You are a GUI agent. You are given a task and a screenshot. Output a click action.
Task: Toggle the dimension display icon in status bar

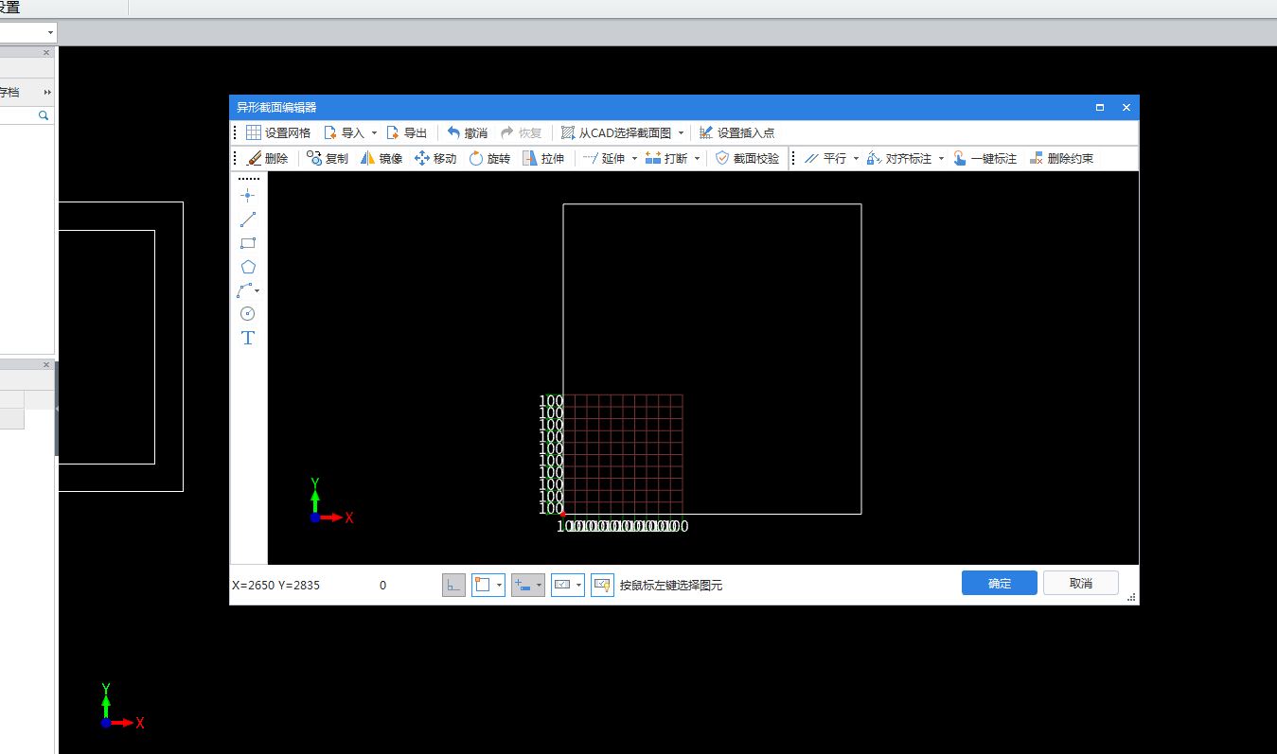562,585
